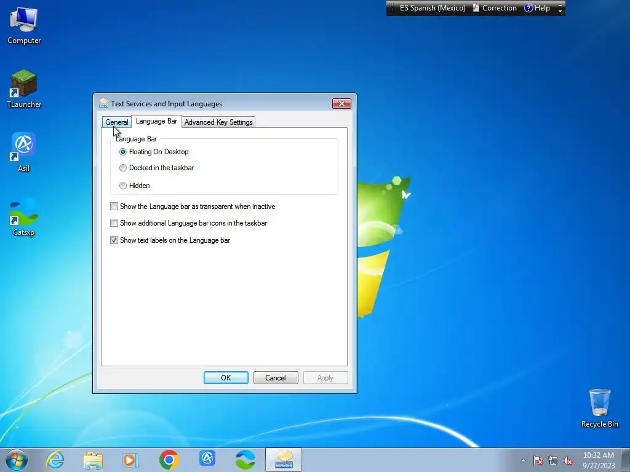Open the Asil app from the taskbar
The height and width of the screenshot is (472, 630).
207,458
